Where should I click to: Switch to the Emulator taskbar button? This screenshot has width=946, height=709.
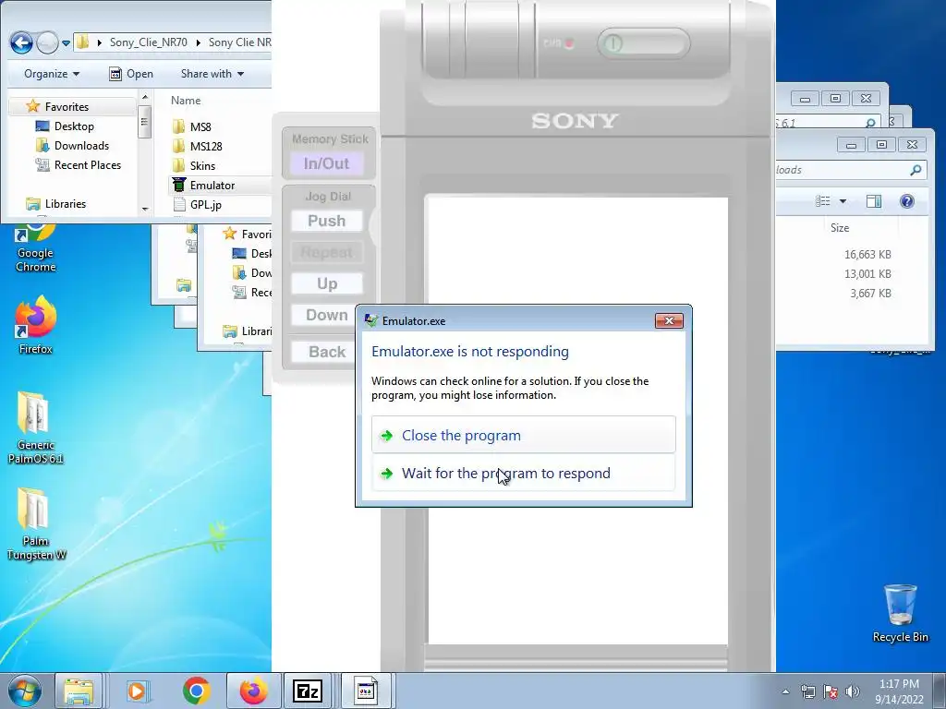pyautogui.click(x=366, y=691)
